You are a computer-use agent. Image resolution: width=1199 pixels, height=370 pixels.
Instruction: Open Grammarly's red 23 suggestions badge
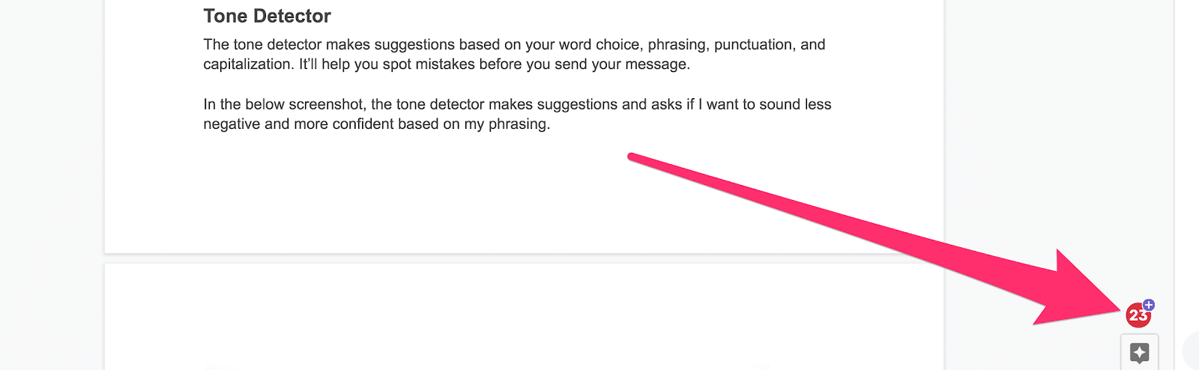1138,315
